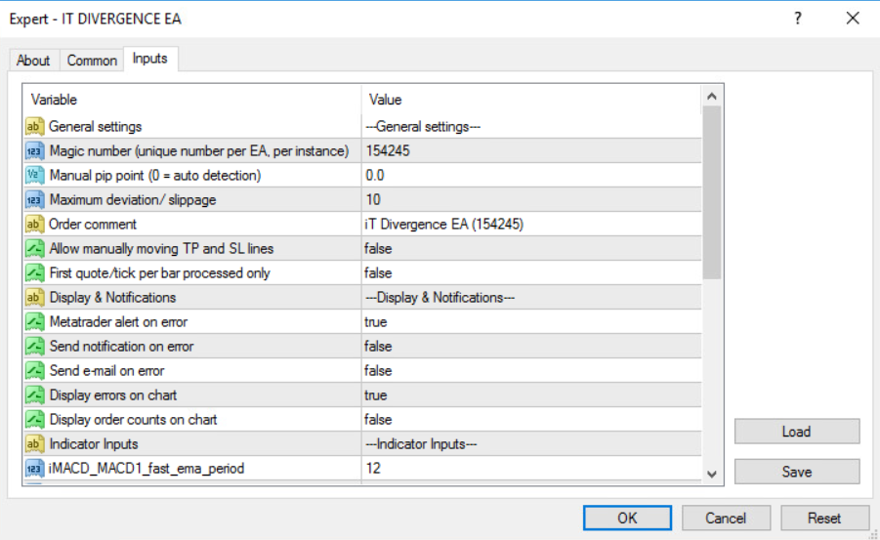Select the 'Metatrader alert on error' label

[118, 321]
